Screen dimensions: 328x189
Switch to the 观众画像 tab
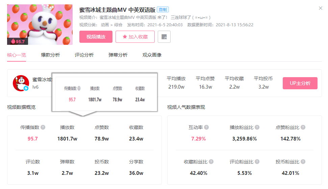(152, 55)
